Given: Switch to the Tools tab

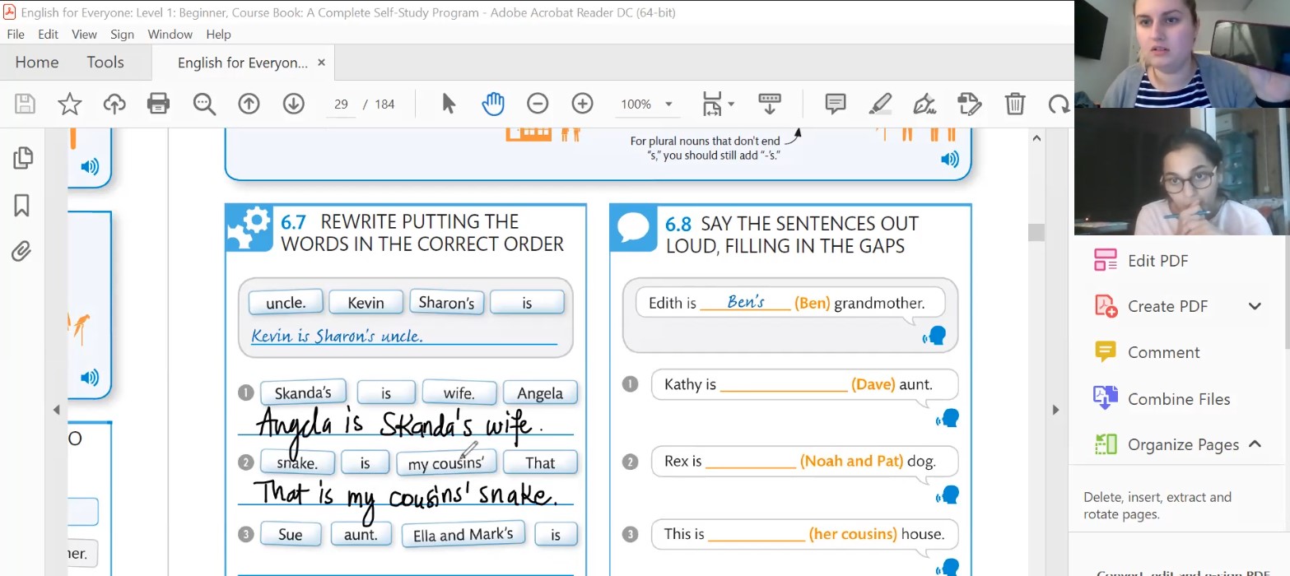Looking at the screenshot, I should [105, 63].
